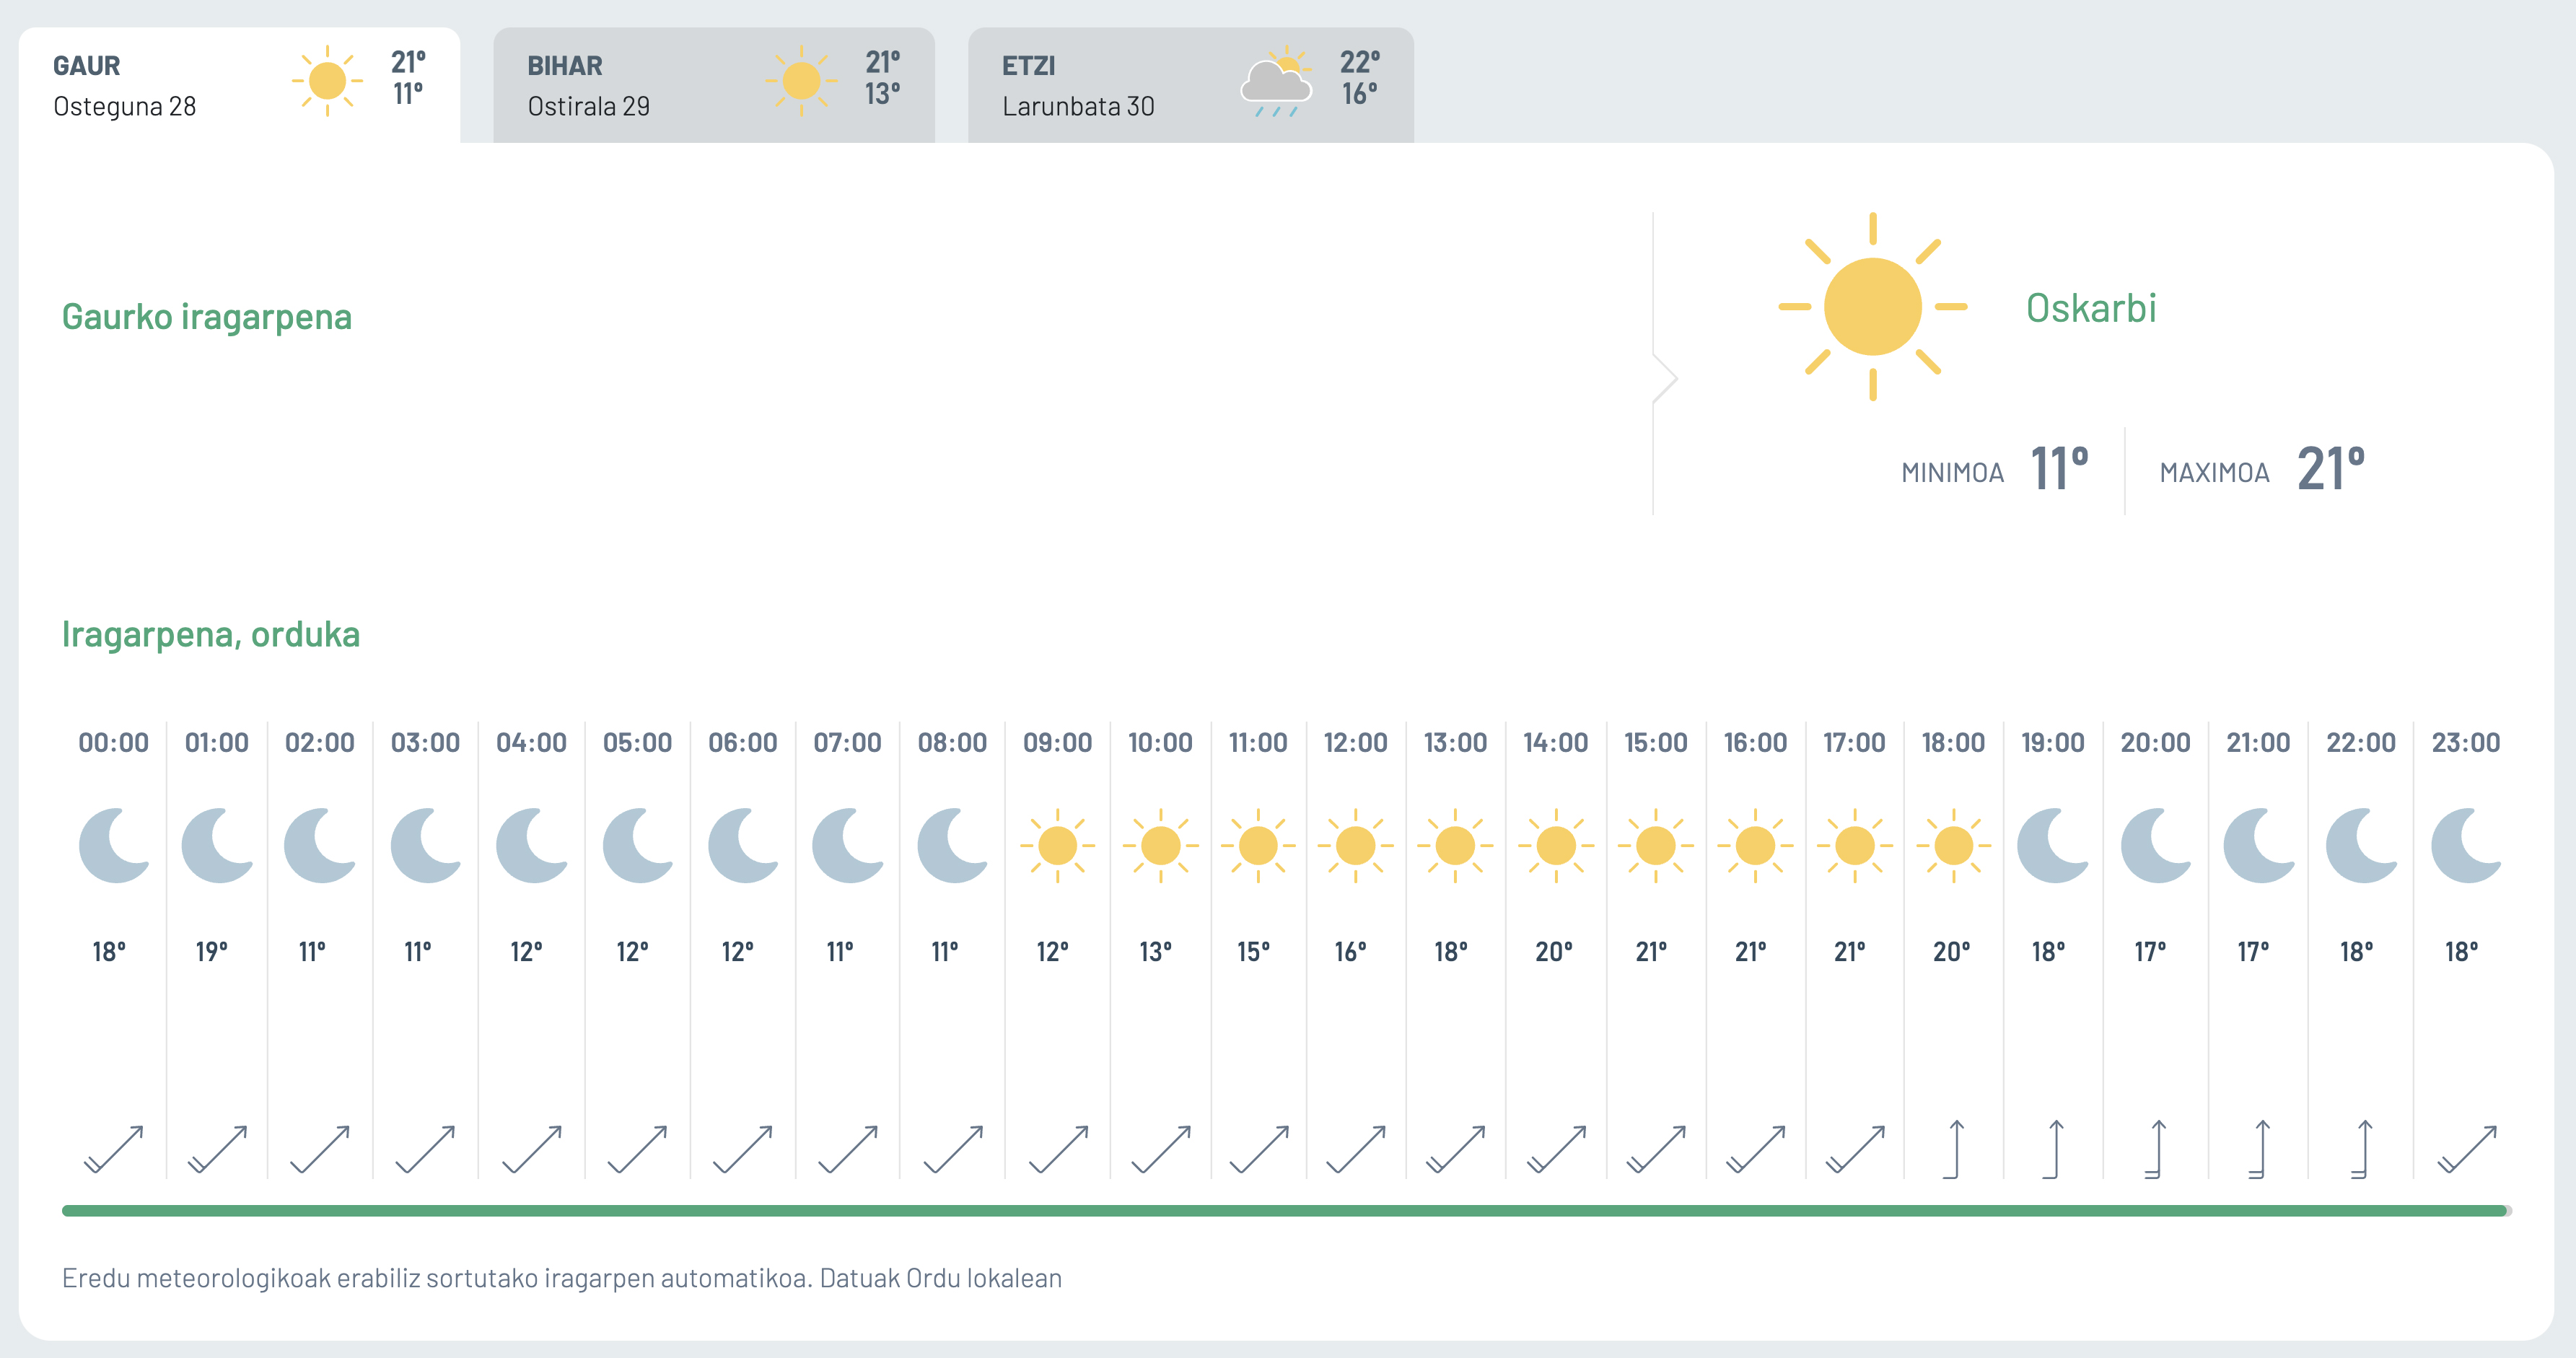
Task: Click the 16° temperature at 12:00
Action: (1350, 951)
